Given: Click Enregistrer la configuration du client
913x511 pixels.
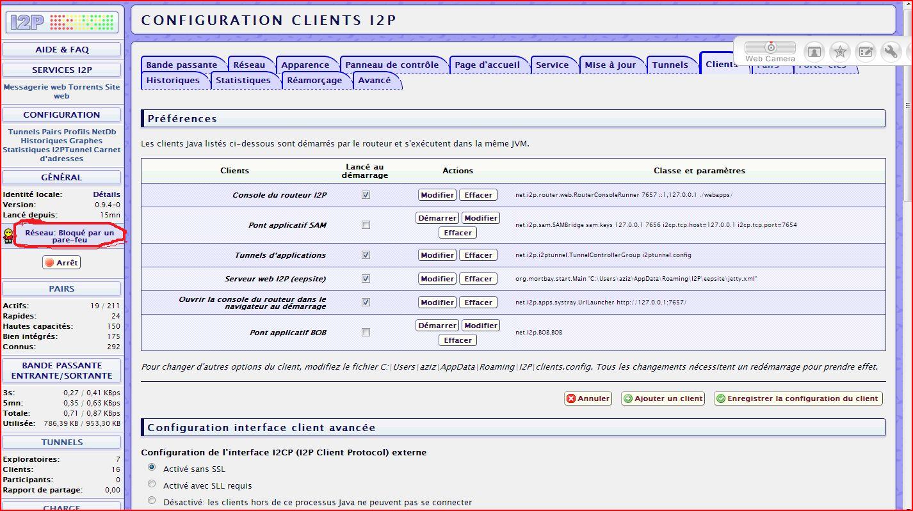Looking at the screenshot, I should [x=798, y=398].
